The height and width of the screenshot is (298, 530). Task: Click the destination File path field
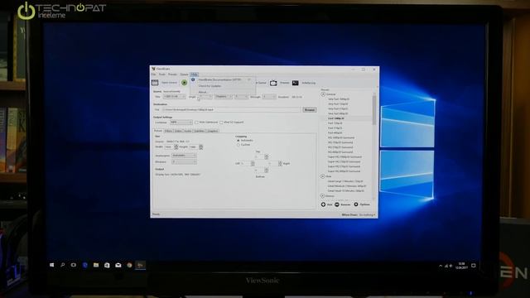[232, 110]
